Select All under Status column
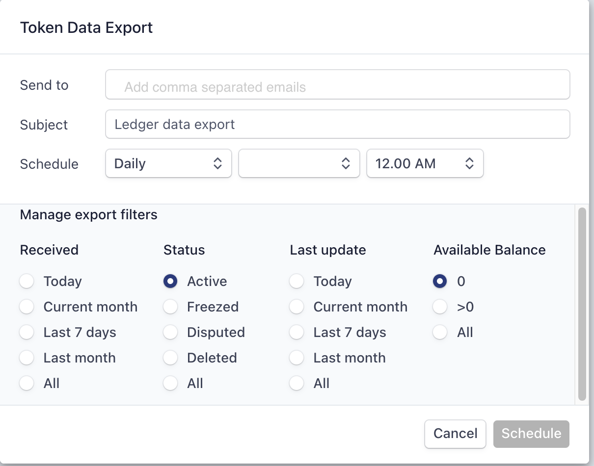The height and width of the screenshot is (466, 594). (170, 384)
